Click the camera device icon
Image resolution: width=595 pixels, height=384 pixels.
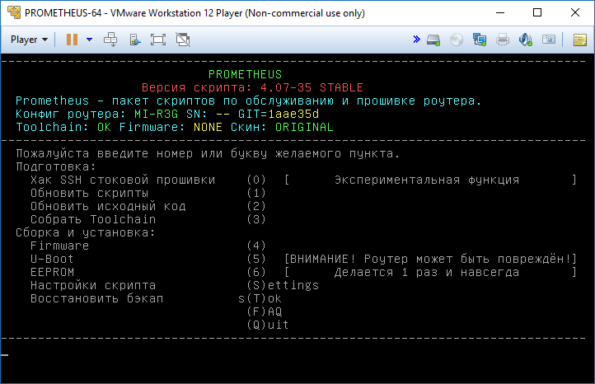coord(549,39)
